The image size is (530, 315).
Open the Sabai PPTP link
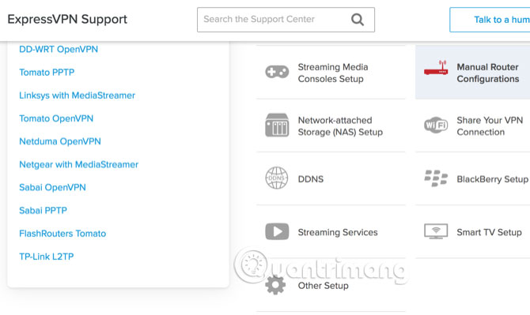click(43, 211)
